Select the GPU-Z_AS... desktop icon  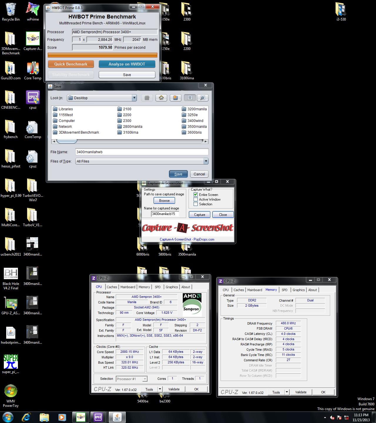(x=11, y=305)
